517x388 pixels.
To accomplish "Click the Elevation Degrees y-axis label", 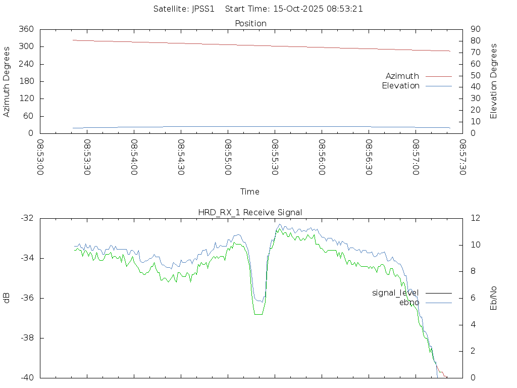I will point(494,81).
